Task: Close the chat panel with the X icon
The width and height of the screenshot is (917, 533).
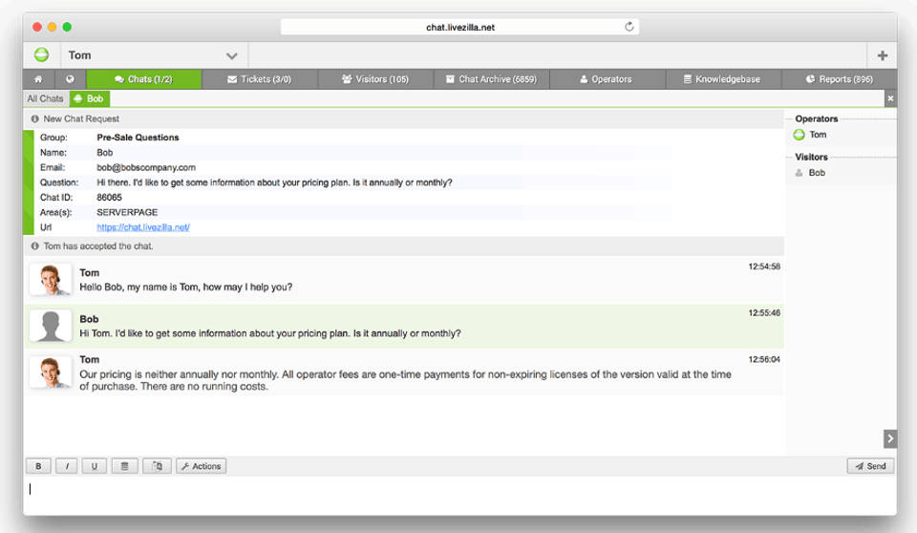Action: coord(890,98)
